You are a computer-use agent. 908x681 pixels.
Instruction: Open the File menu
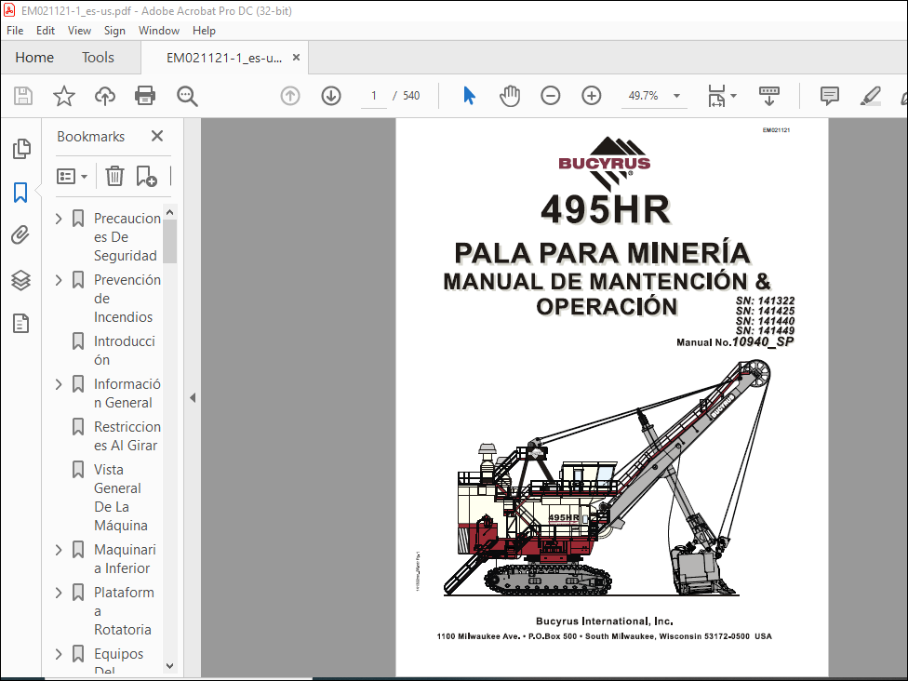(15, 31)
